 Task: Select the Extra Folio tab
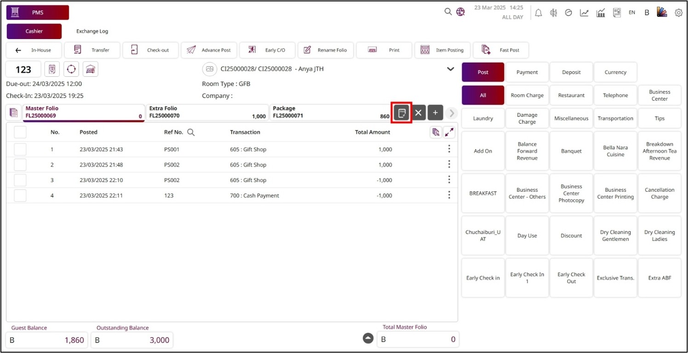207,112
